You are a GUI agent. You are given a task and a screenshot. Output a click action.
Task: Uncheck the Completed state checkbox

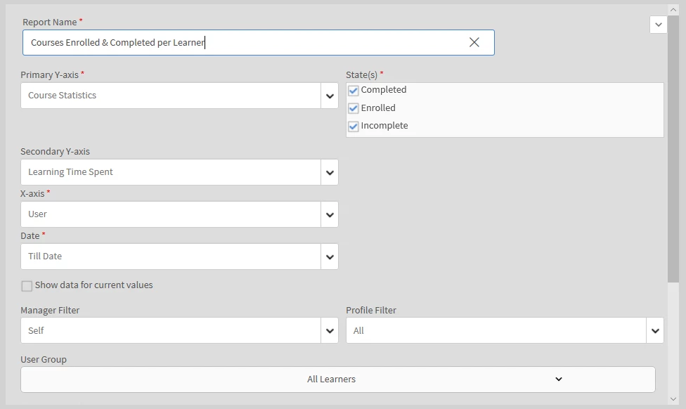(354, 90)
